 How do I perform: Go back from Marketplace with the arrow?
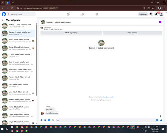click(3, 20)
